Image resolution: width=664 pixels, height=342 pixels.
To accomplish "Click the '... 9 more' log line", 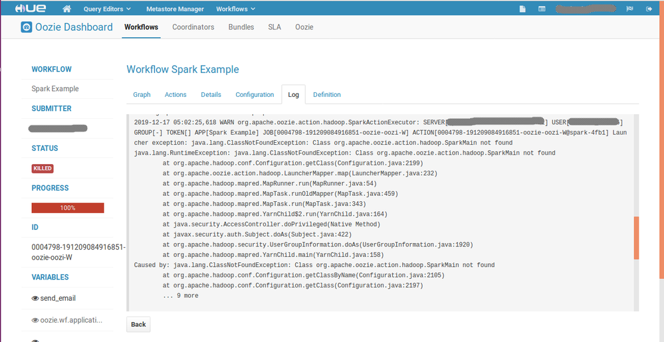I will (x=180, y=296).
